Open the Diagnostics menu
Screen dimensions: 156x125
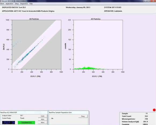[x=24, y=4]
